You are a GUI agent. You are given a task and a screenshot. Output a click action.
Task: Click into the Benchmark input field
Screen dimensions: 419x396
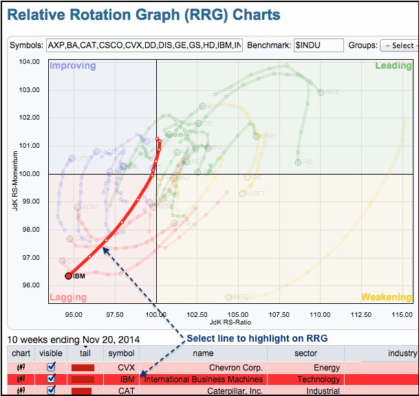pyautogui.click(x=317, y=45)
